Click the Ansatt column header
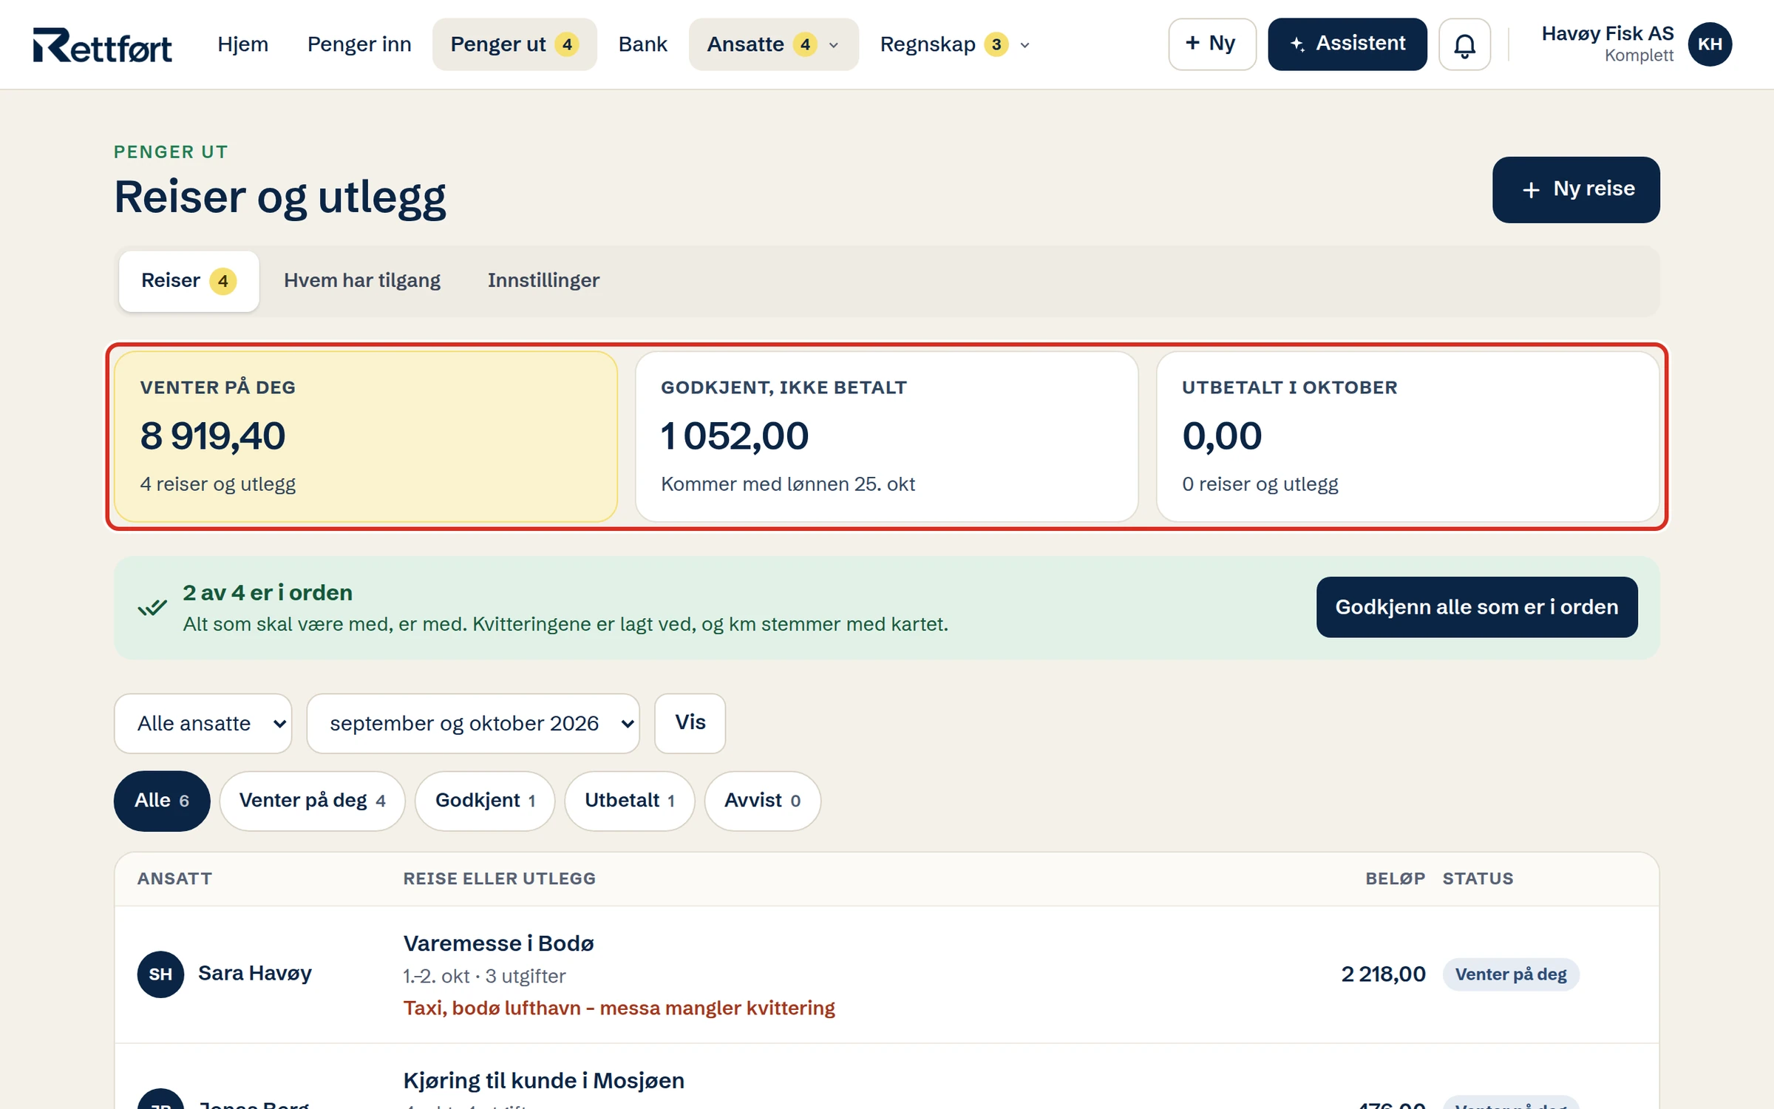 pyautogui.click(x=174, y=878)
